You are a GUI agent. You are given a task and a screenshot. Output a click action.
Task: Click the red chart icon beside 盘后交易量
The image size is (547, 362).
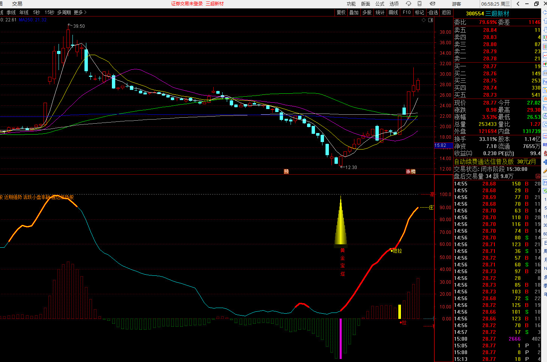point(538,176)
